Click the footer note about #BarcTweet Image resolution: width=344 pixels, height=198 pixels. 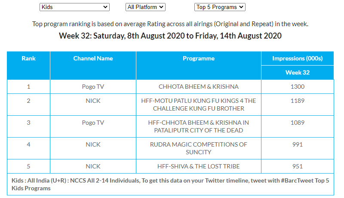point(170,184)
